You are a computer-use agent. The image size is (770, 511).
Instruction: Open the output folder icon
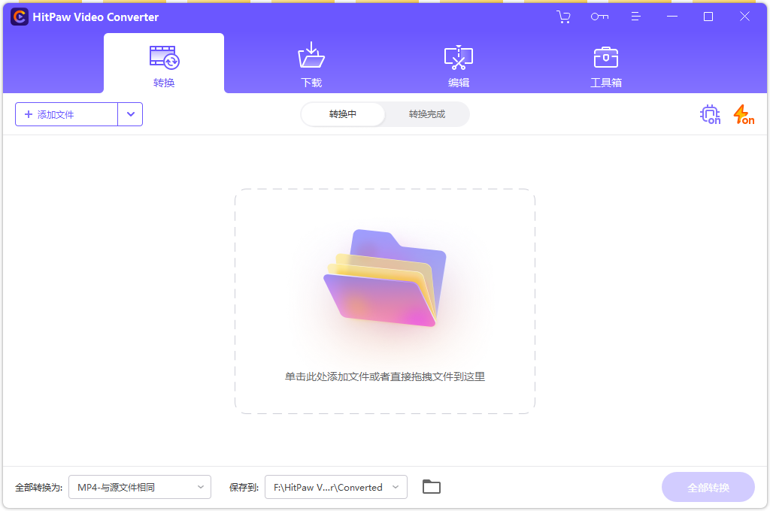[432, 487]
